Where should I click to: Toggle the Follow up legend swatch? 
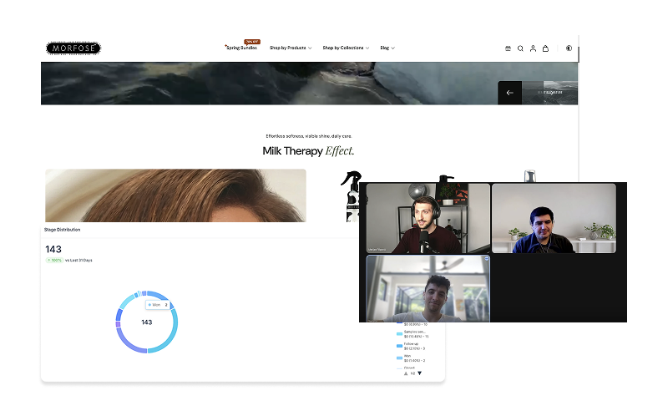click(x=399, y=346)
